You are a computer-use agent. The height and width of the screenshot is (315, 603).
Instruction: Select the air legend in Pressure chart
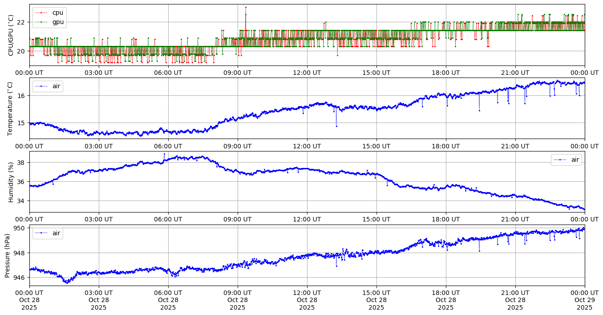coord(48,233)
